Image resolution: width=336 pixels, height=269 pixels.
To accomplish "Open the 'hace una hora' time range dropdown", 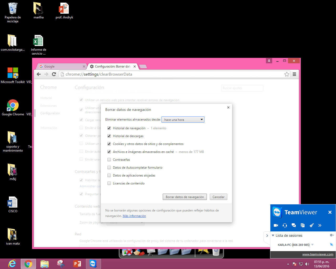I will (x=183, y=120).
